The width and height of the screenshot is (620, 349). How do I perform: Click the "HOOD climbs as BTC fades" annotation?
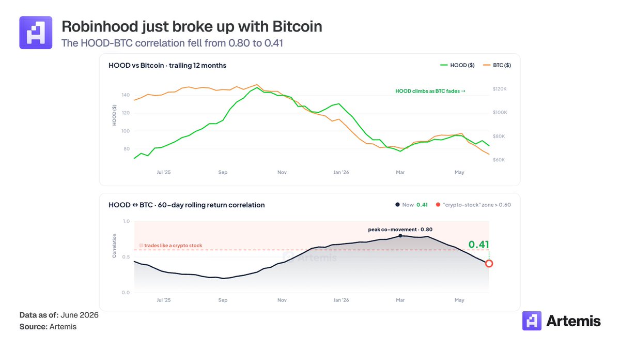[x=431, y=92]
